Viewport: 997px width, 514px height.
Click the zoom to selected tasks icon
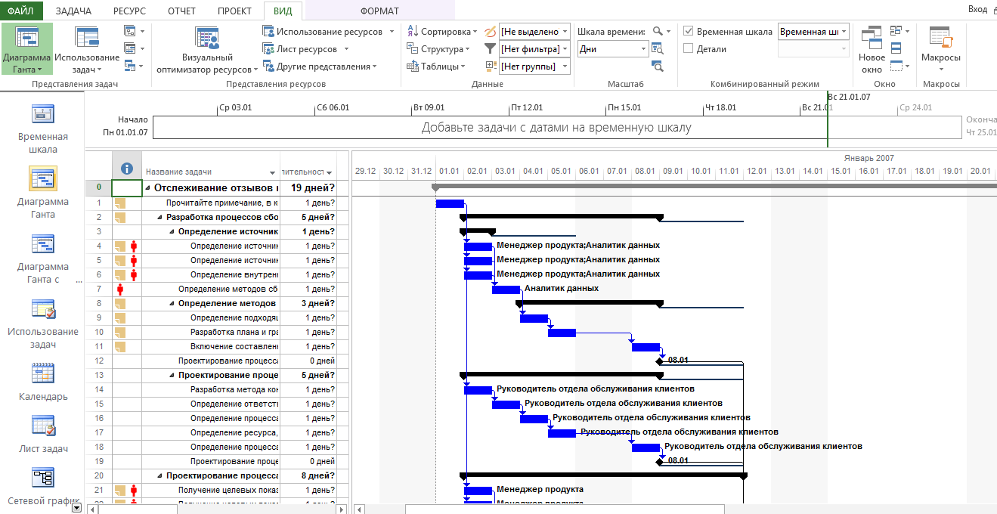point(657,67)
